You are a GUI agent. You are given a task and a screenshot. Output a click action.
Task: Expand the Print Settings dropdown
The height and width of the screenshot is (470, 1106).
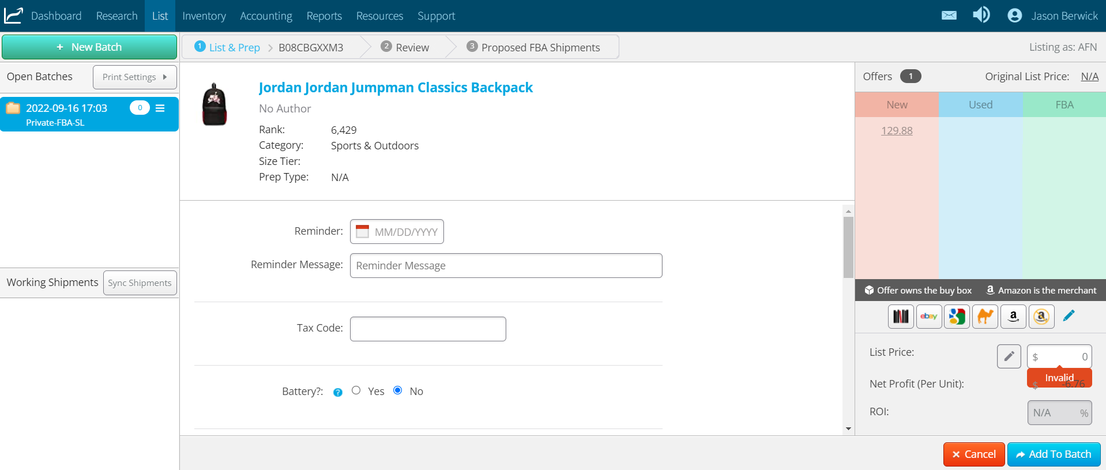135,77
